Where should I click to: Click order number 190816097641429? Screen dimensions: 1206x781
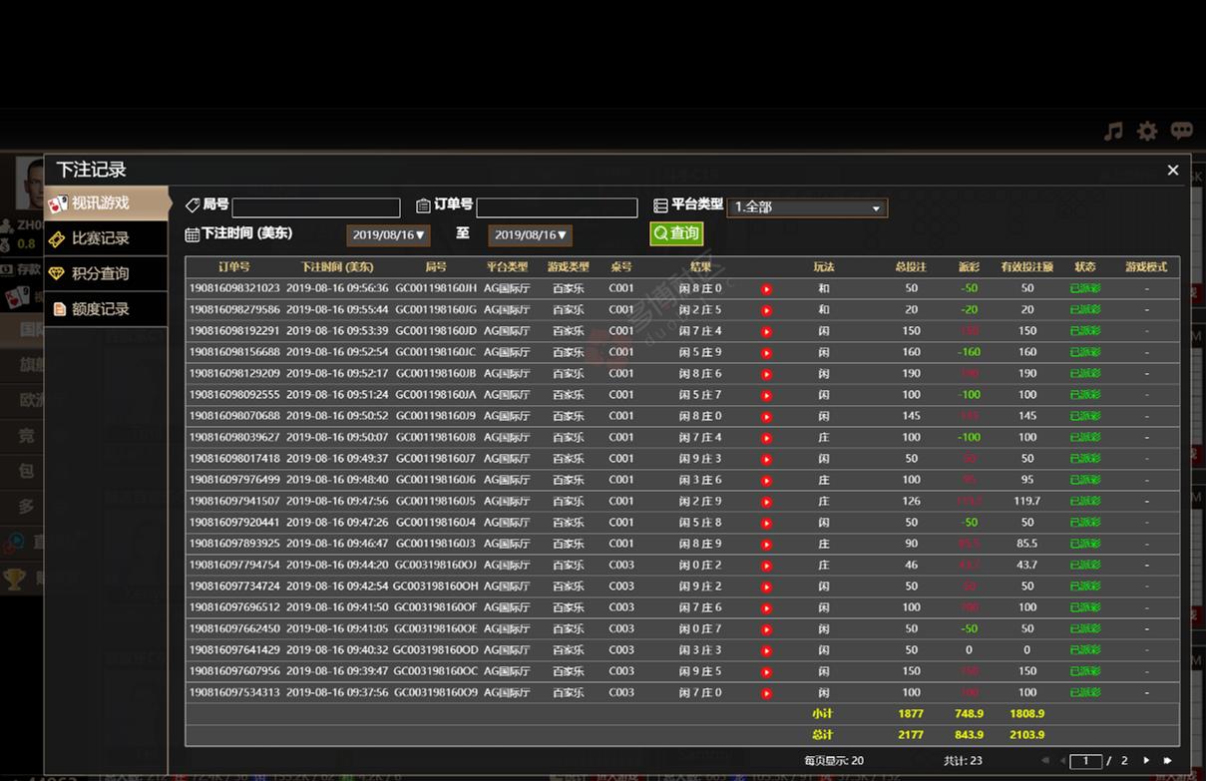(234, 650)
